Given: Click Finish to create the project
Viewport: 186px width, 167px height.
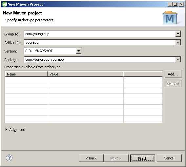Looking at the screenshot, I should pos(143,158).
